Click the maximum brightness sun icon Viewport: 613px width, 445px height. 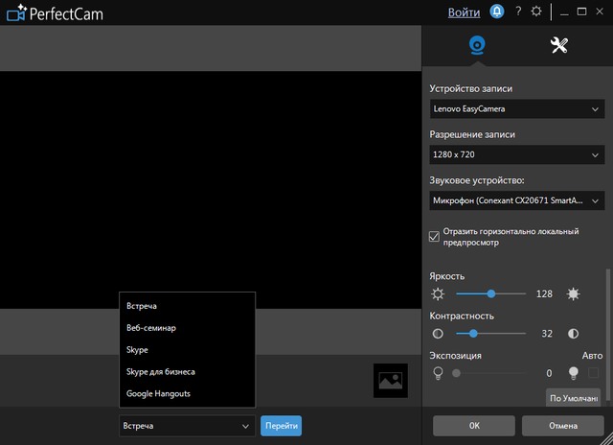[574, 294]
